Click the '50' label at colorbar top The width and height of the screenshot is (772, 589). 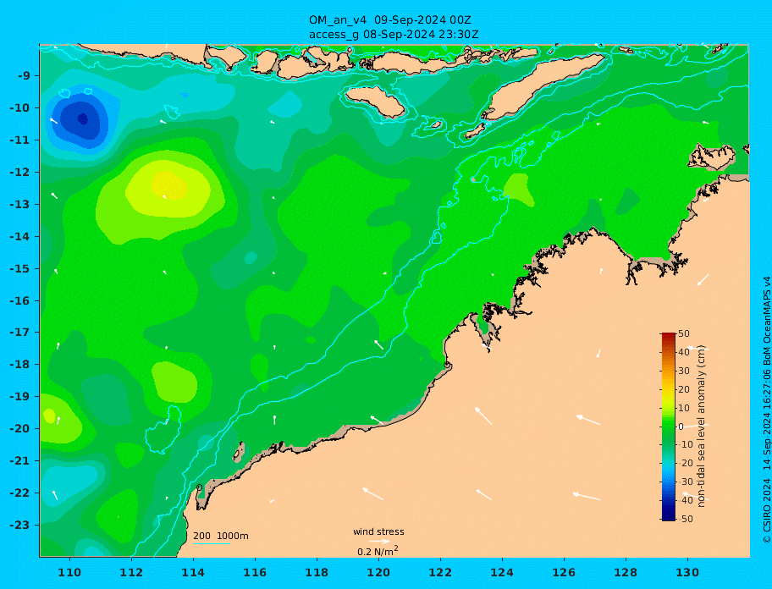(684, 333)
